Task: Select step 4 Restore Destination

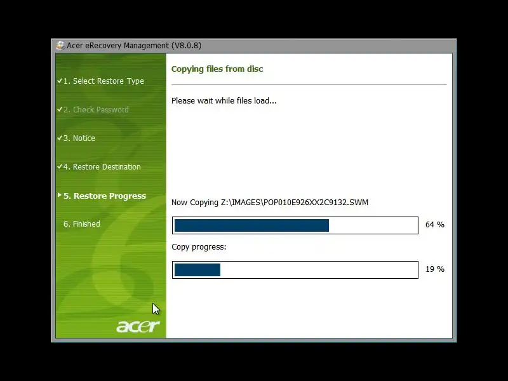Action: (x=102, y=167)
